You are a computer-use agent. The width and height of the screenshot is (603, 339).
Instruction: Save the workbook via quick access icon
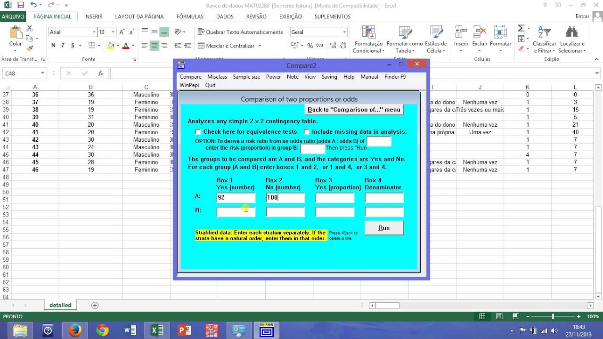coord(21,5)
